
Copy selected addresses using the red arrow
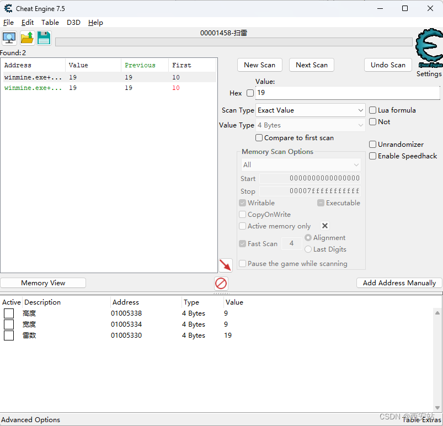(226, 265)
